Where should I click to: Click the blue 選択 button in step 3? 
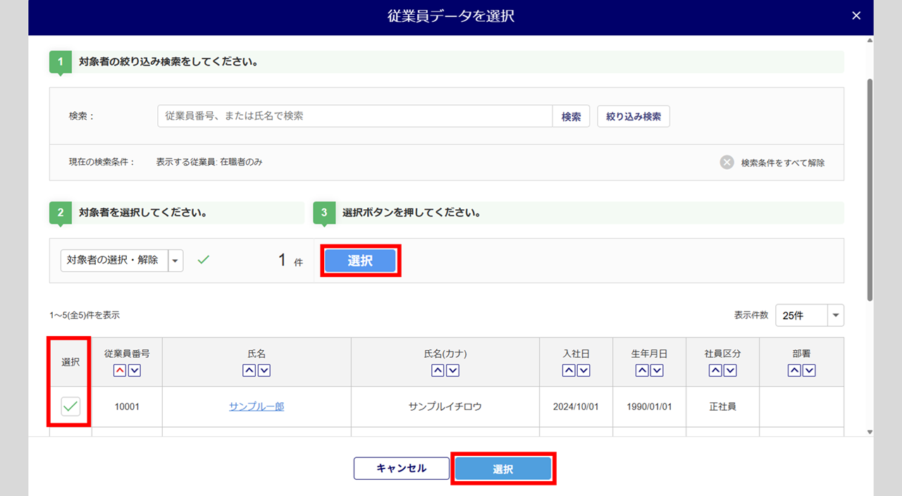[x=360, y=261]
